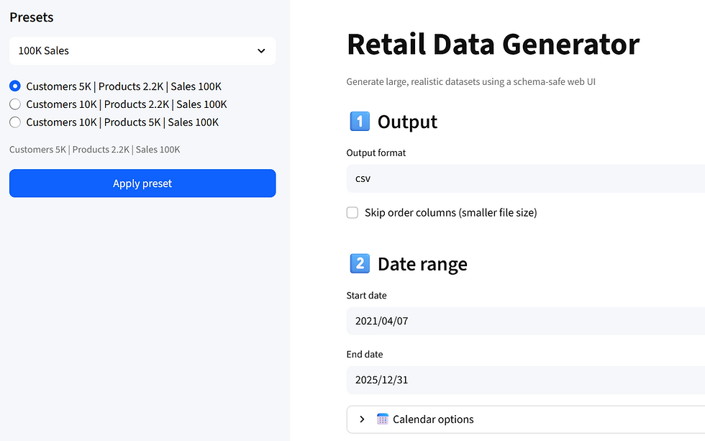The height and width of the screenshot is (441, 705).
Task: Click the Date range section heading text
Action: click(x=422, y=264)
